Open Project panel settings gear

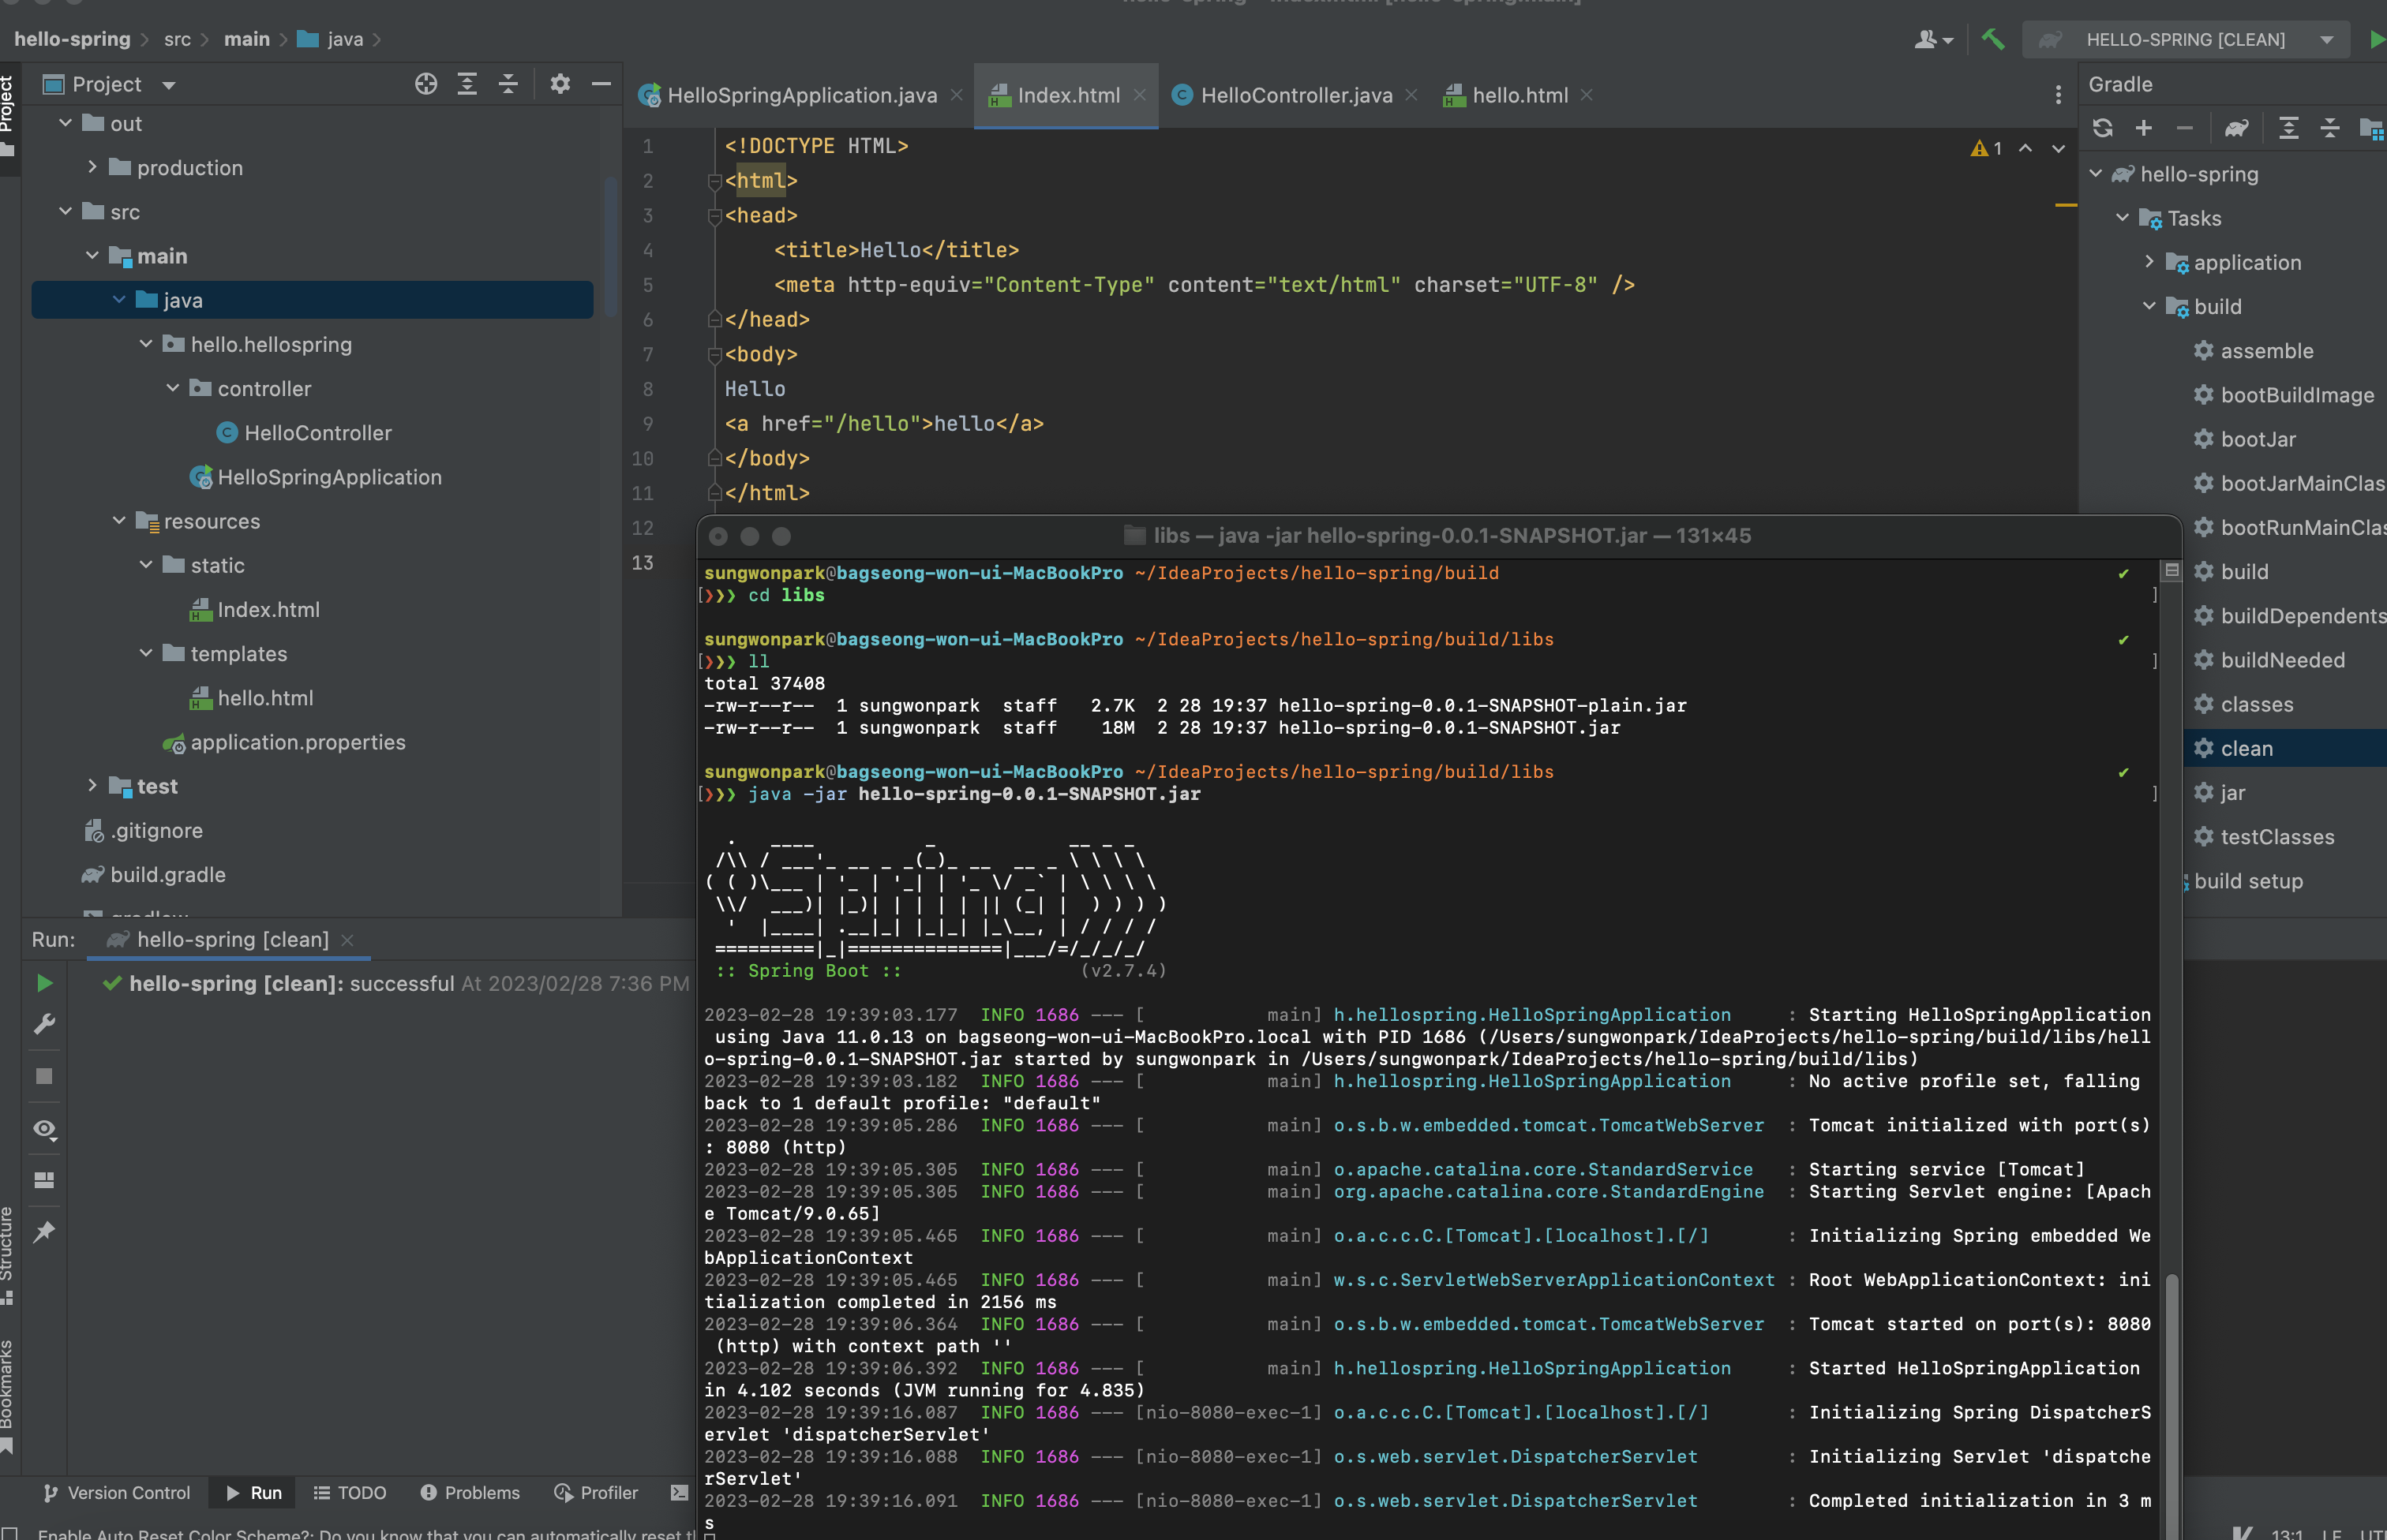pyautogui.click(x=560, y=84)
